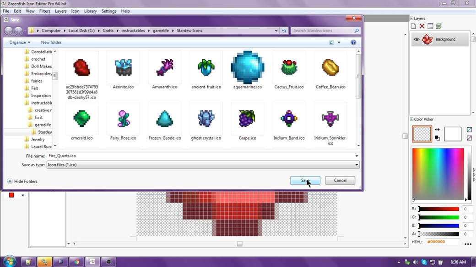
Task: Click the search magnifier in the Stardew Icons box
Action: (x=356, y=31)
